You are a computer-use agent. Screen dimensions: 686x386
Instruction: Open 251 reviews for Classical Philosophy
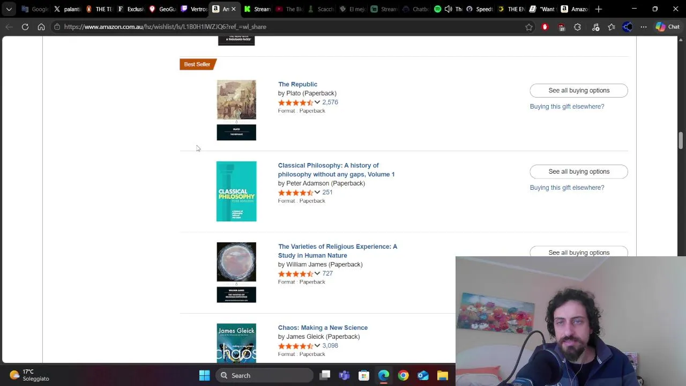click(327, 192)
